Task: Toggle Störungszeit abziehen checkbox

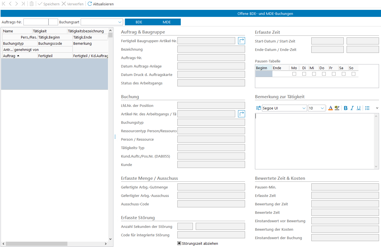Action: click(179, 243)
